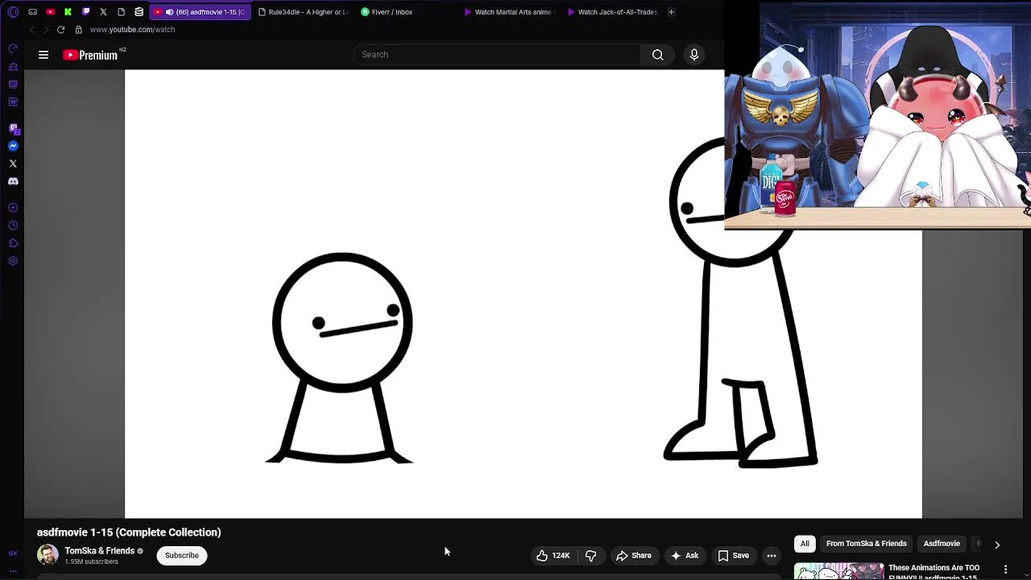The image size is (1031, 580).
Task: Open Extensions cube icon in sidebar
Action: [13, 243]
